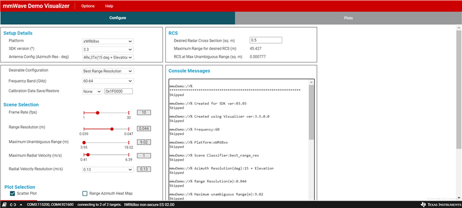The height and width of the screenshot is (208, 462).
Task: Click the Range Resolution value box 0.044
Action: 144,129
